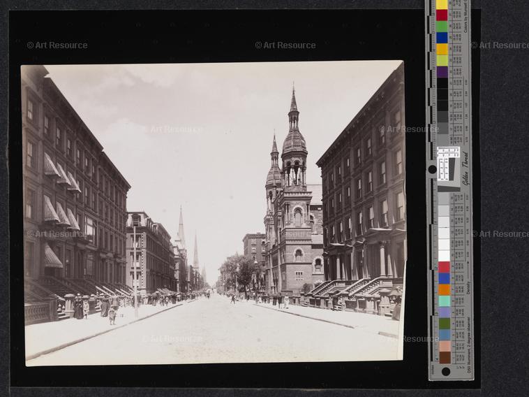Pick the brown swatch at the strip bottom
The height and width of the screenshot is (397, 529).
pyautogui.click(x=445, y=357)
